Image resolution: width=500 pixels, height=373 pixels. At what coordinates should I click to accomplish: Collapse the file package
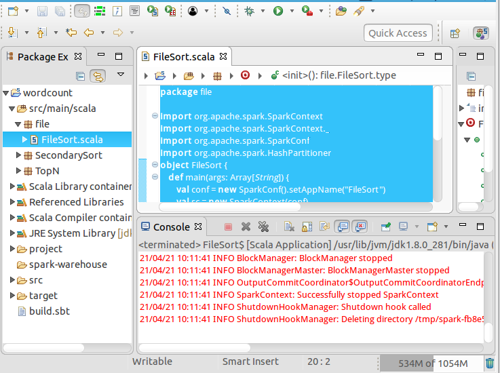coord(18,124)
